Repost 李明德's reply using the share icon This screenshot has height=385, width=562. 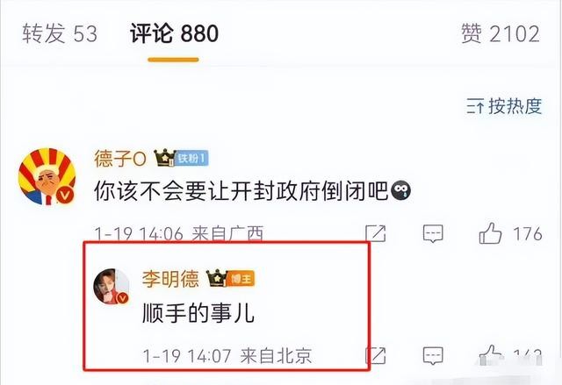(x=375, y=355)
